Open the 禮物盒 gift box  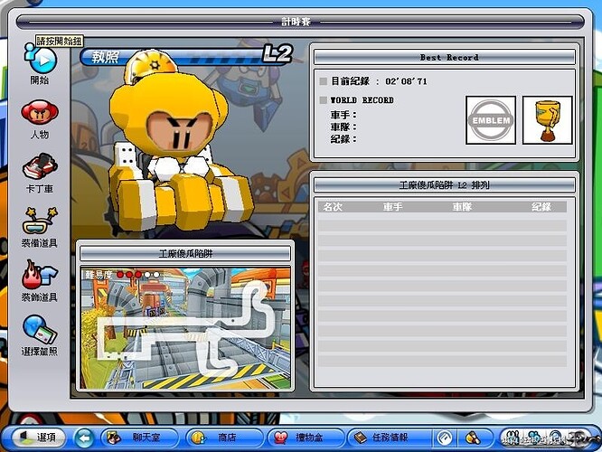click(x=306, y=438)
